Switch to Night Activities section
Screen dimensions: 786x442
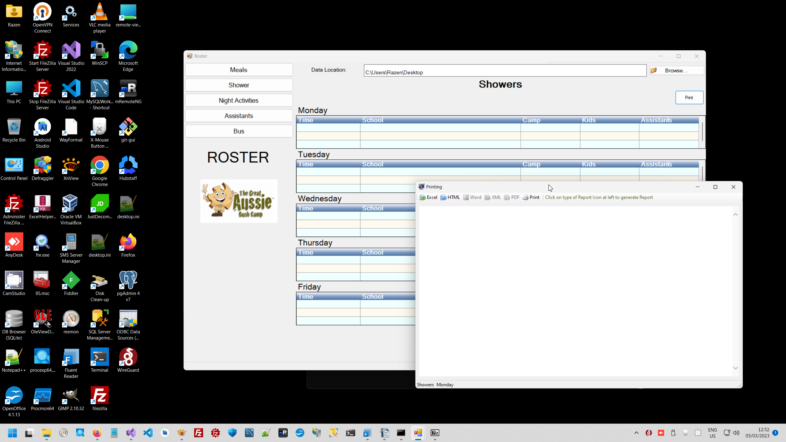[x=239, y=100]
